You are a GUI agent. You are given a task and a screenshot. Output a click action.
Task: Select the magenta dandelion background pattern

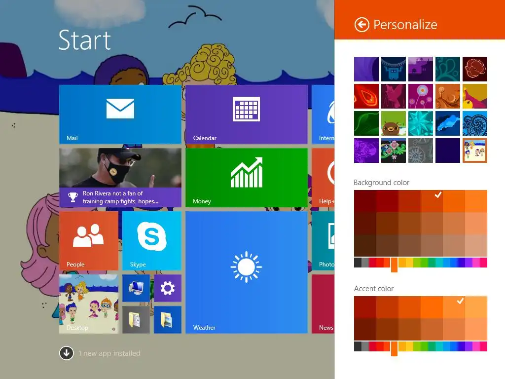click(420, 96)
